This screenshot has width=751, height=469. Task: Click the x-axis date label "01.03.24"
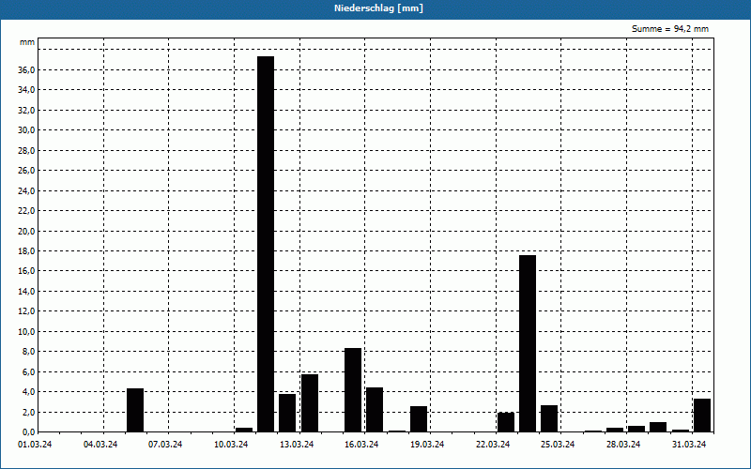(35, 445)
